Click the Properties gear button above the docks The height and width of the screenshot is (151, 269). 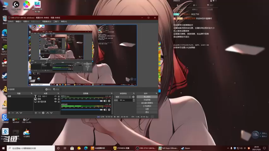tap(48, 89)
